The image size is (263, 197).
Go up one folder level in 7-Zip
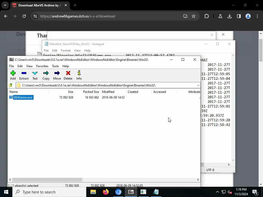point(11,85)
